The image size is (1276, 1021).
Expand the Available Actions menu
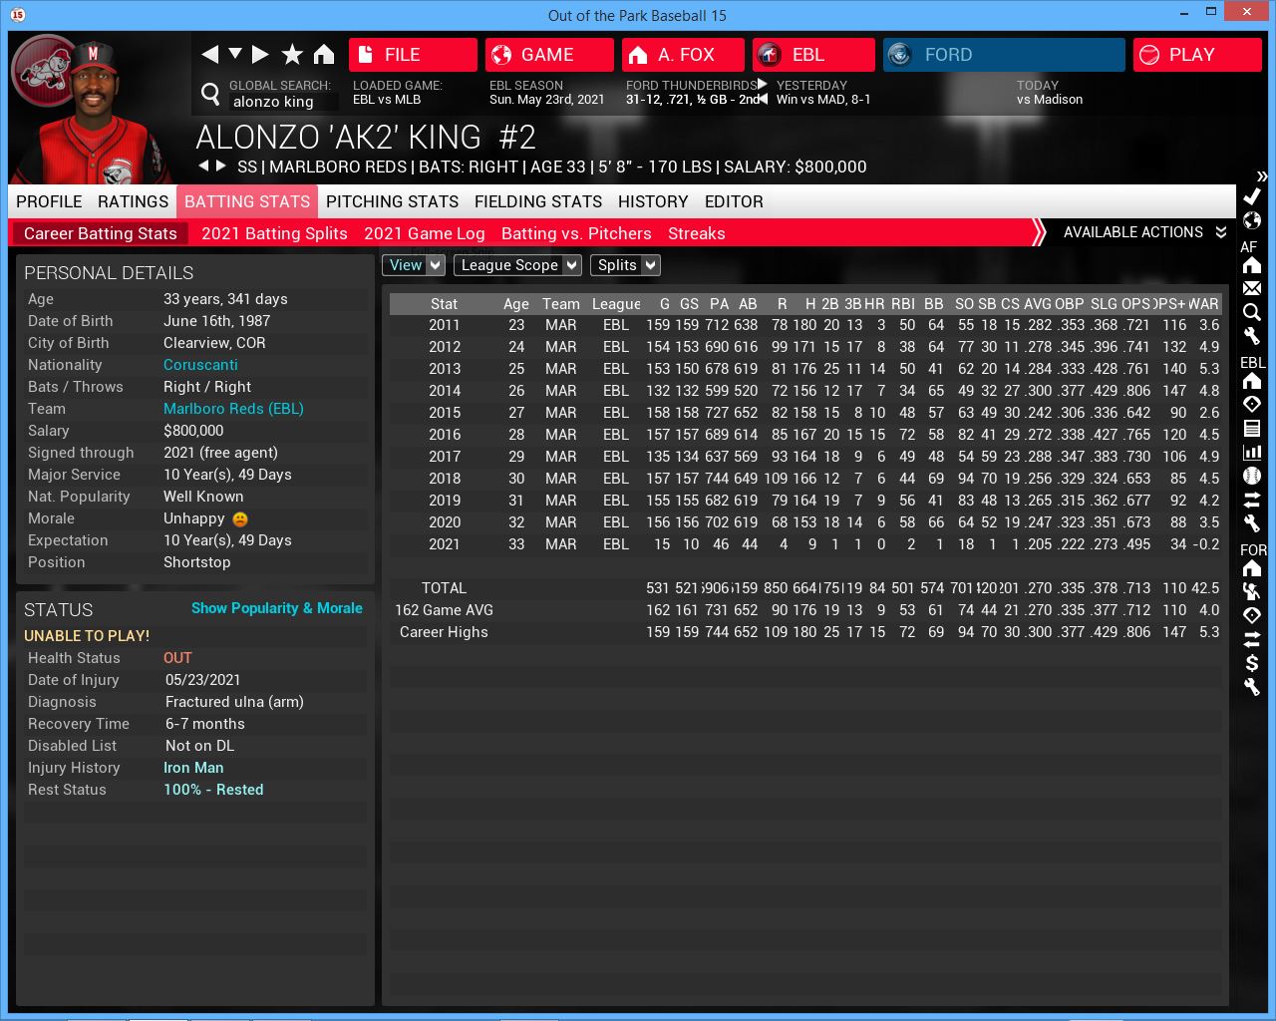(x=1143, y=232)
